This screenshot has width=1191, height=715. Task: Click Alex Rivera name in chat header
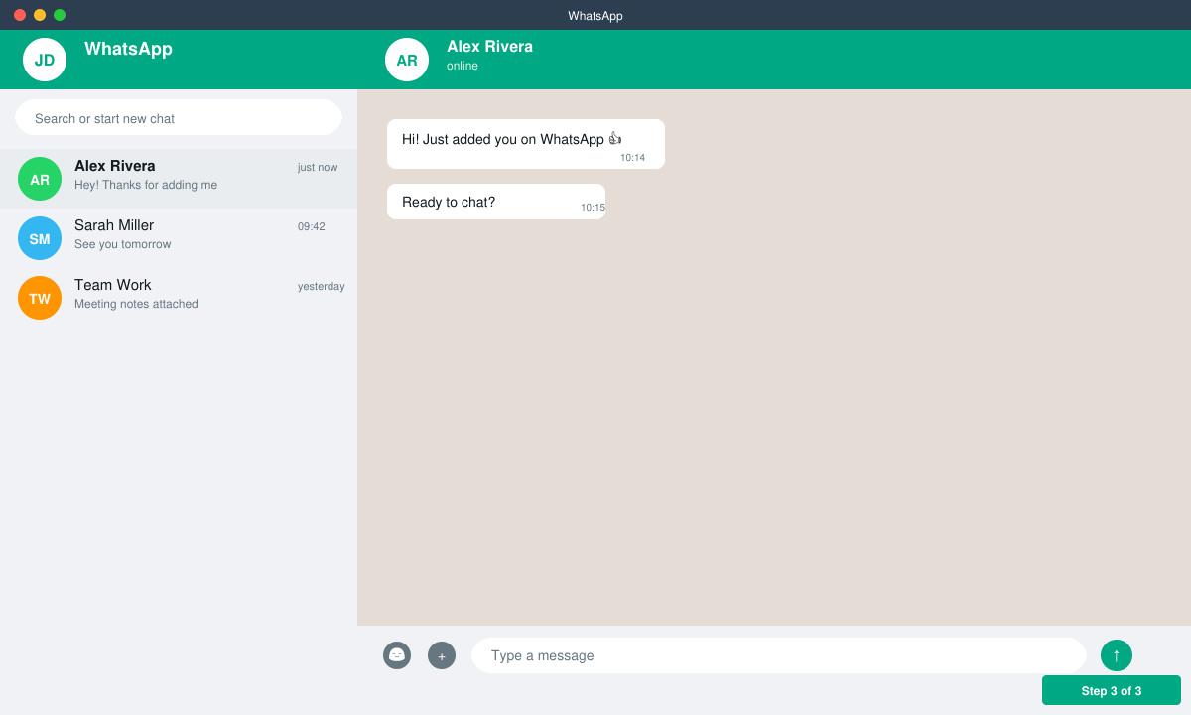(x=489, y=47)
